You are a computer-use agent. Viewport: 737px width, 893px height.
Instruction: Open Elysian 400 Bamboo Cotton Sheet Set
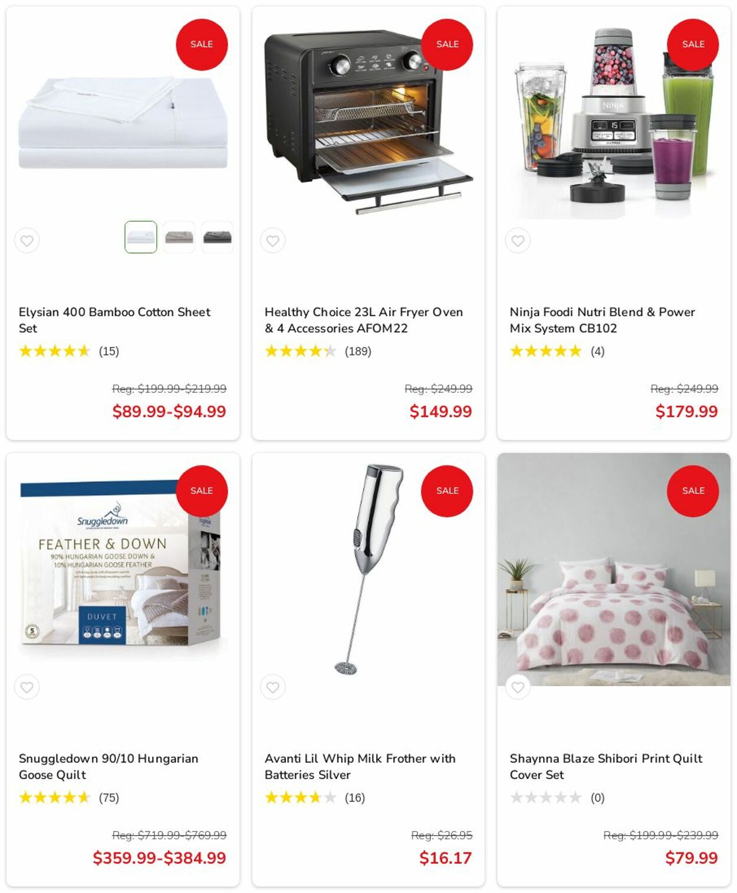[114, 320]
